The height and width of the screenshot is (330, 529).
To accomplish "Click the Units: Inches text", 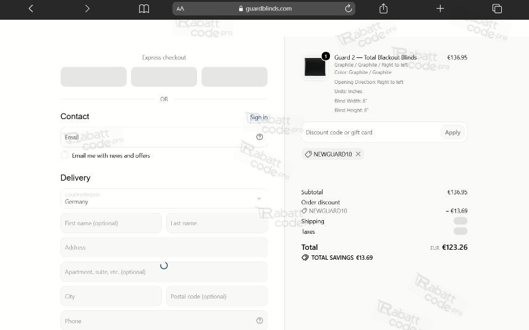I will click(348, 91).
